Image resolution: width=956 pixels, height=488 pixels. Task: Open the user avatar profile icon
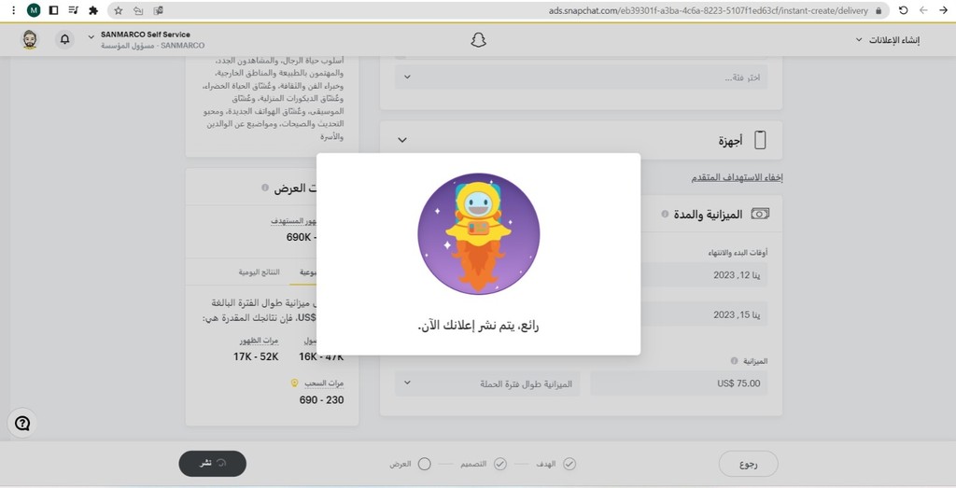pyautogui.click(x=29, y=39)
